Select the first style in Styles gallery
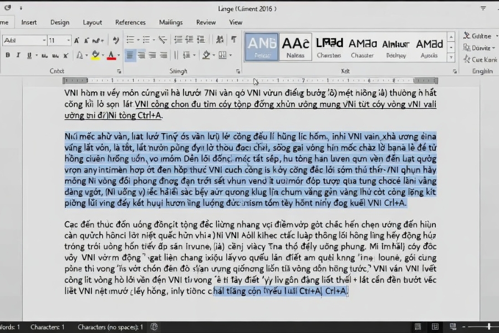The width and height of the screenshot is (499, 333). 261,46
